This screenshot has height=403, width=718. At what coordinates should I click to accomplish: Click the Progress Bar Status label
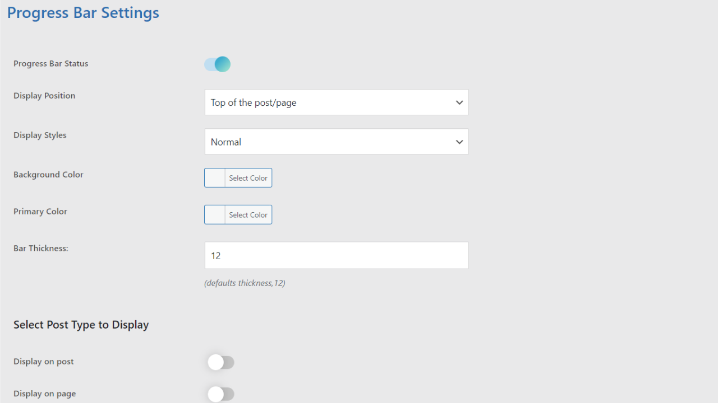pyautogui.click(x=50, y=64)
